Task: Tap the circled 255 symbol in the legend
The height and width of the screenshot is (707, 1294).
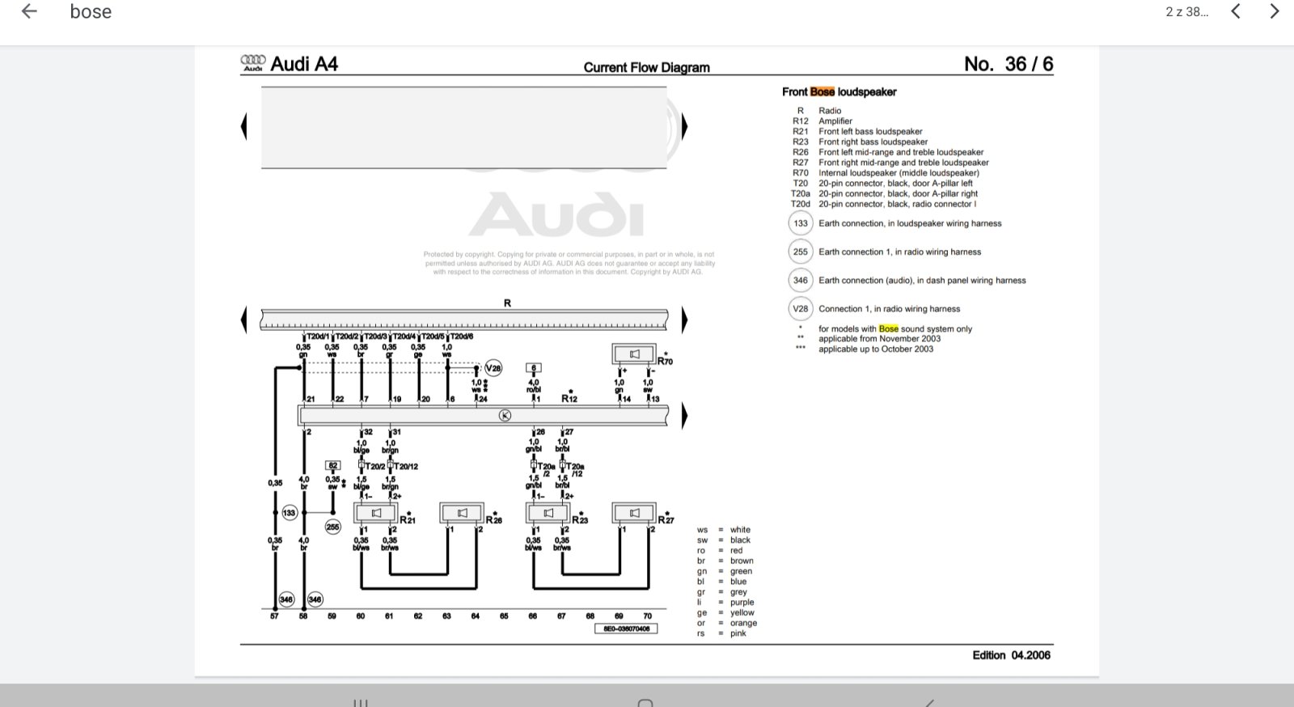Action: pos(801,252)
